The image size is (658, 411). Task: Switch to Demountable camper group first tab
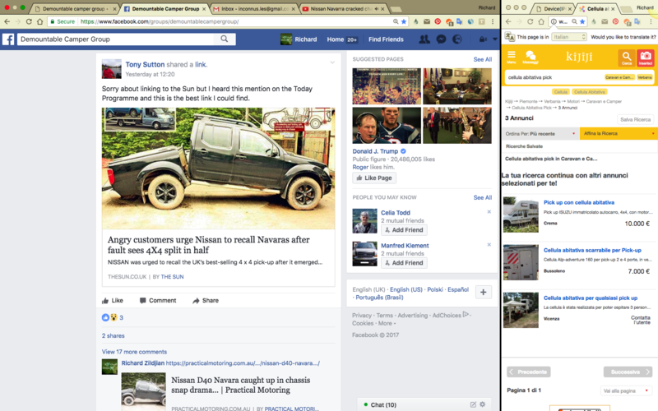pos(75,8)
